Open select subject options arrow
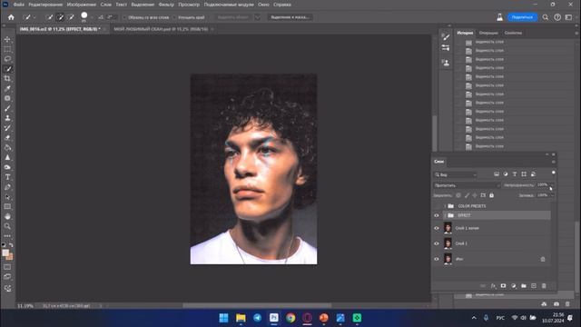Screen dimensions: 581x327 [x=258, y=17]
